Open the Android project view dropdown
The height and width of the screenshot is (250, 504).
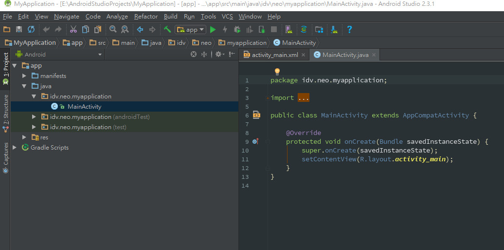(x=59, y=55)
